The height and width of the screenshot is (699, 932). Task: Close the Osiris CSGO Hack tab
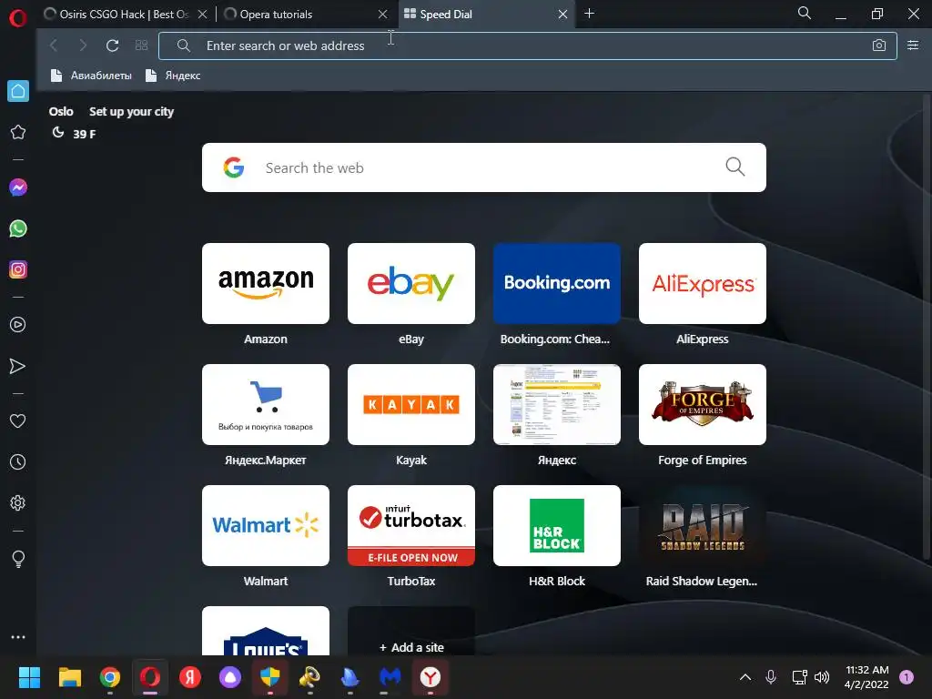[x=202, y=15]
